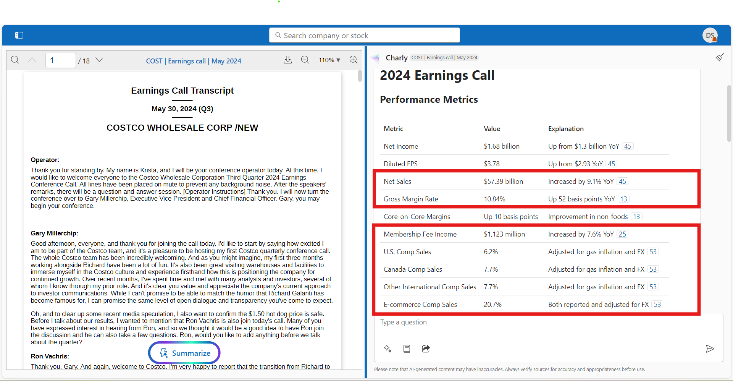Viewport: 733px width, 381px height.
Task: Click the share arrow icon
Action: pos(426,349)
